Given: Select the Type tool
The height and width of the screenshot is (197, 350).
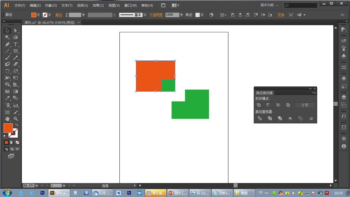Looking at the screenshot, I should [x=16, y=44].
